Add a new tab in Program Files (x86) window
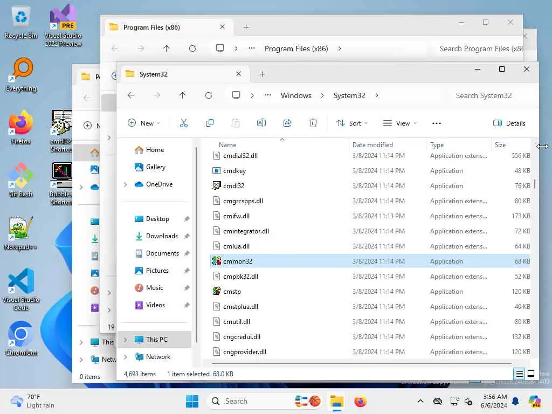Image resolution: width=552 pixels, height=414 pixels. click(x=246, y=27)
